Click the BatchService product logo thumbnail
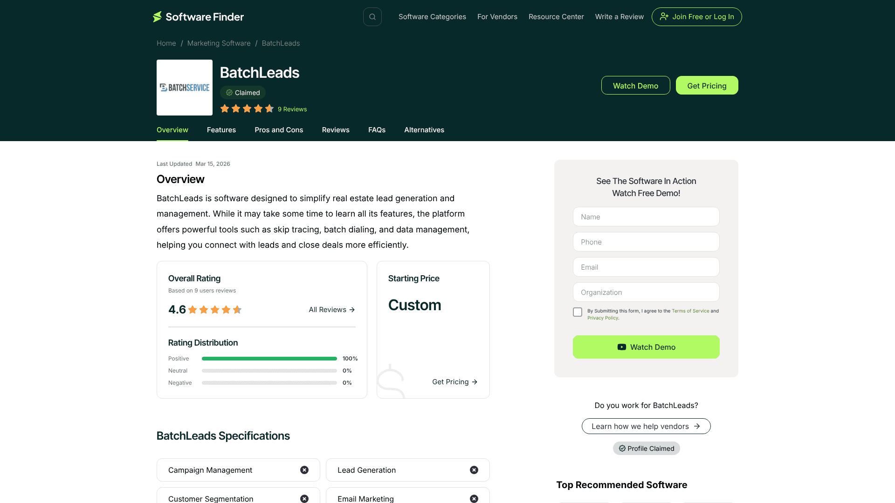Screen dimensions: 895x503 185,88
